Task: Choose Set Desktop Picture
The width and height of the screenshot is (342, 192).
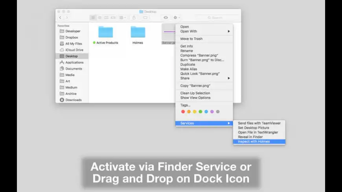Action: point(259,128)
